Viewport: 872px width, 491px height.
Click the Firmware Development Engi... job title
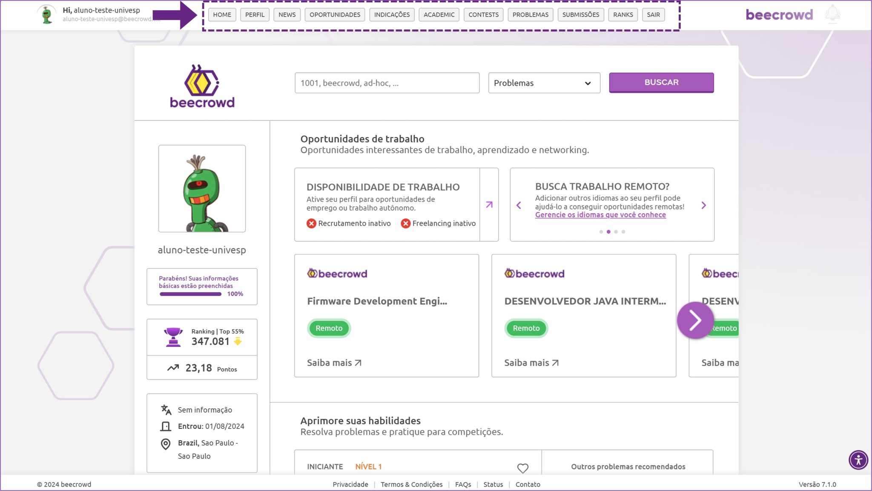(377, 301)
